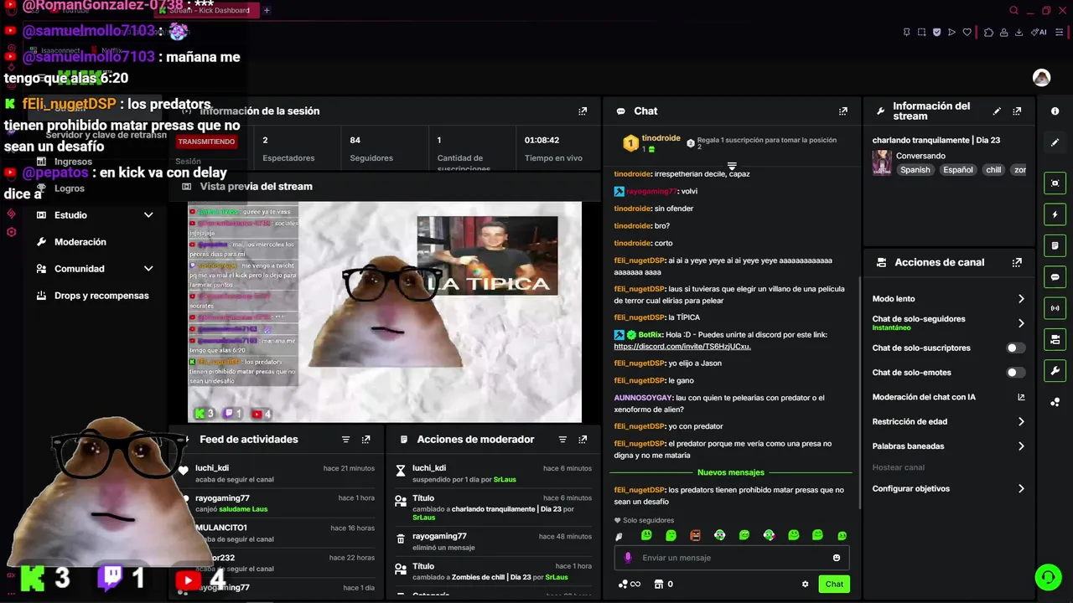Image resolution: width=1073 pixels, height=603 pixels.
Task: Click the info icon in right sidebar
Action: 1055,111
